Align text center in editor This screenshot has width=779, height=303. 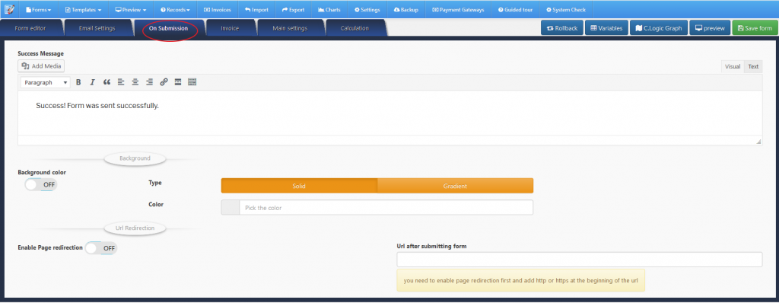click(x=135, y=82)
